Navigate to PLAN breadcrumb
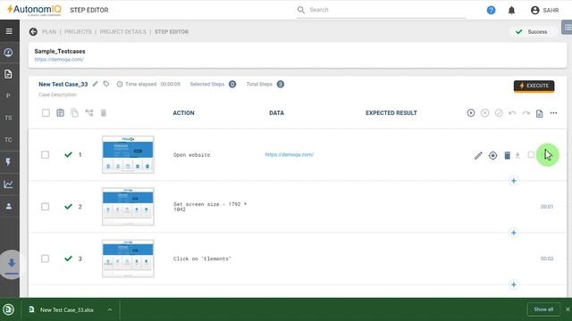The image size is (572, 321). (49, 32)
